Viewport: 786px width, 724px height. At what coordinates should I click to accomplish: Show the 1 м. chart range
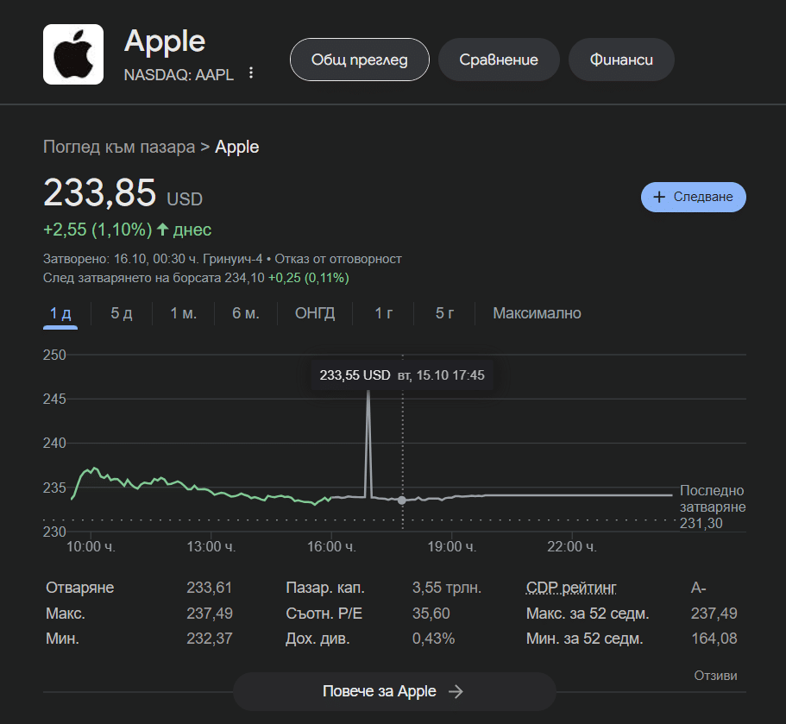coord(184,313)
